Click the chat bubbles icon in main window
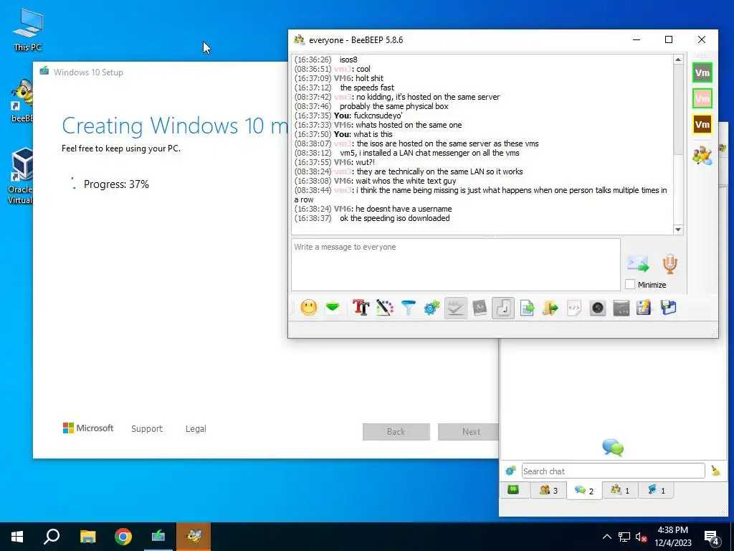Screen dimensions: 734x551 coord(613,448)
